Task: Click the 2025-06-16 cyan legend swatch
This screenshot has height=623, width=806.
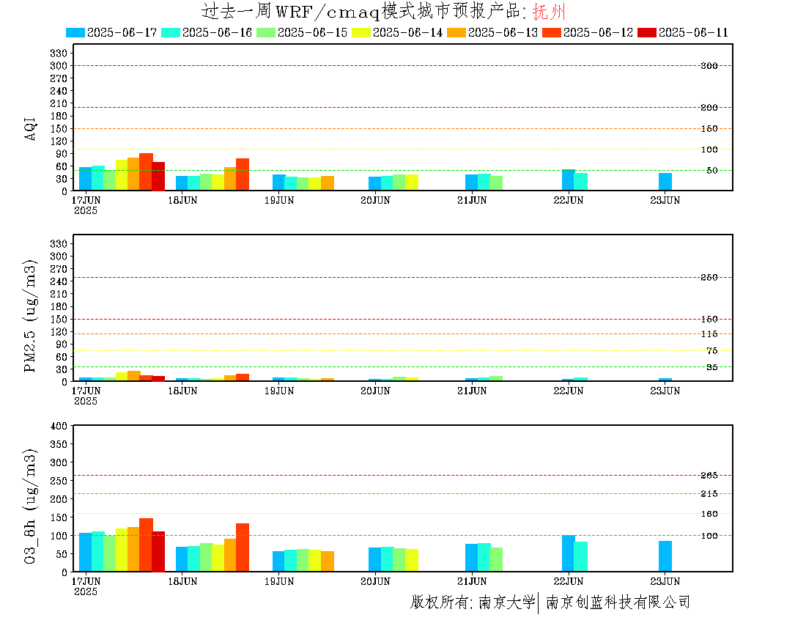Action: 171,32
